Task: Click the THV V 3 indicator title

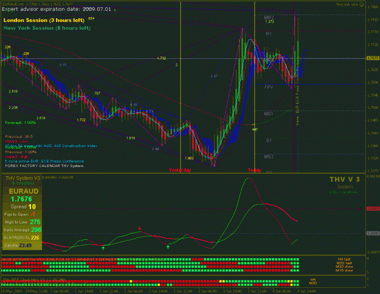Action: point(344,179)
